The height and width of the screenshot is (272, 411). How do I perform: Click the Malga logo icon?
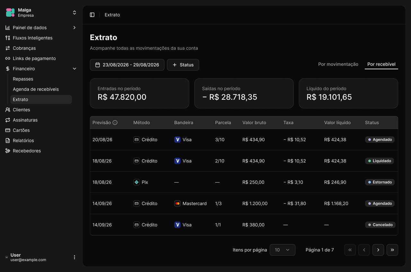click(x=10, y=13)
